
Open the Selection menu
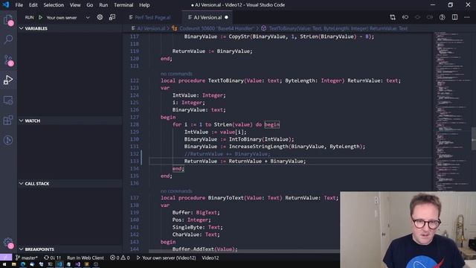point(54,5)
